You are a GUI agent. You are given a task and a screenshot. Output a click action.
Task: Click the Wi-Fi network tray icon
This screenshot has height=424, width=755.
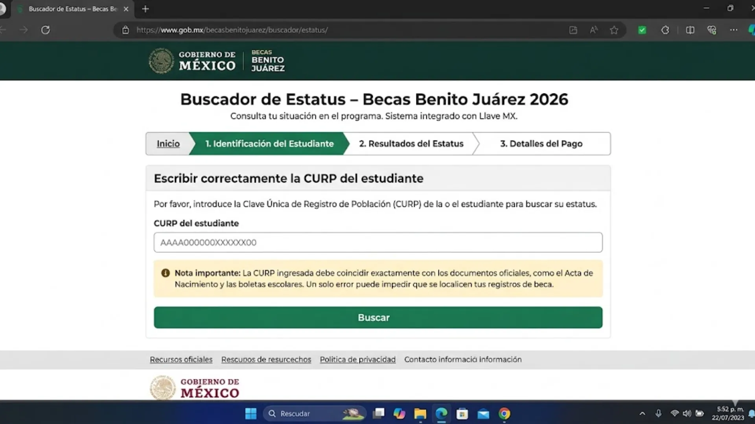pos(675,413)
